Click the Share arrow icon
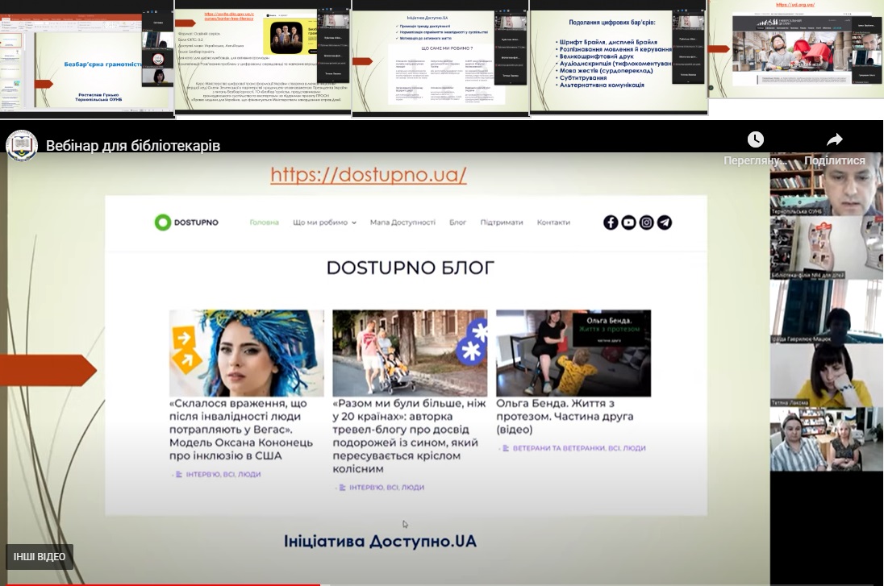The height and width of the screenshot is (586, 884). [x=834, y=139]
